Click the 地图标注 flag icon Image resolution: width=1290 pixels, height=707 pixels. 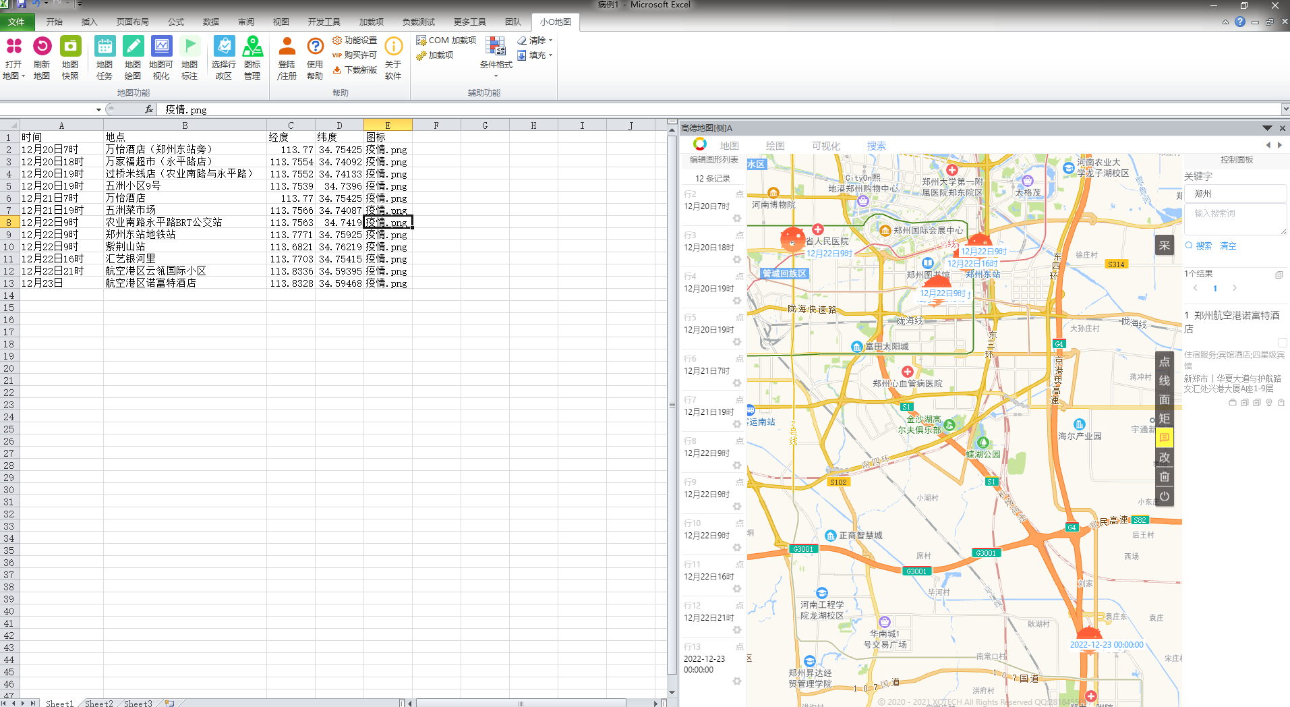pyautogui.click(x=189, y=47)
